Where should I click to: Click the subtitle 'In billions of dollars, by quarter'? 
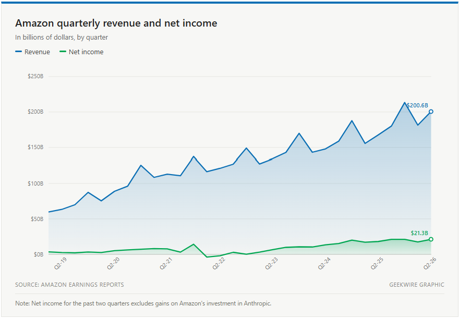click(62, 38)
